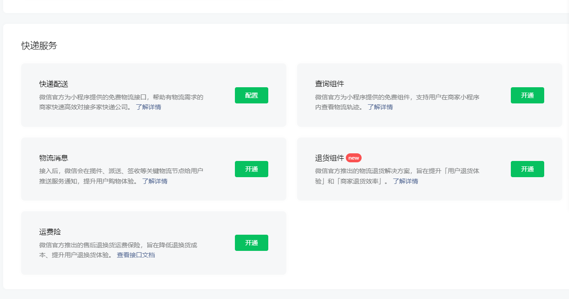Click the 查询组件 card title
The width and height of the screenshot is (569, 299).
point(330,84)
